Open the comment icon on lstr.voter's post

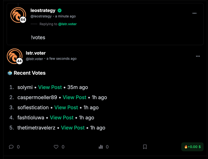(x=11, y=147)
